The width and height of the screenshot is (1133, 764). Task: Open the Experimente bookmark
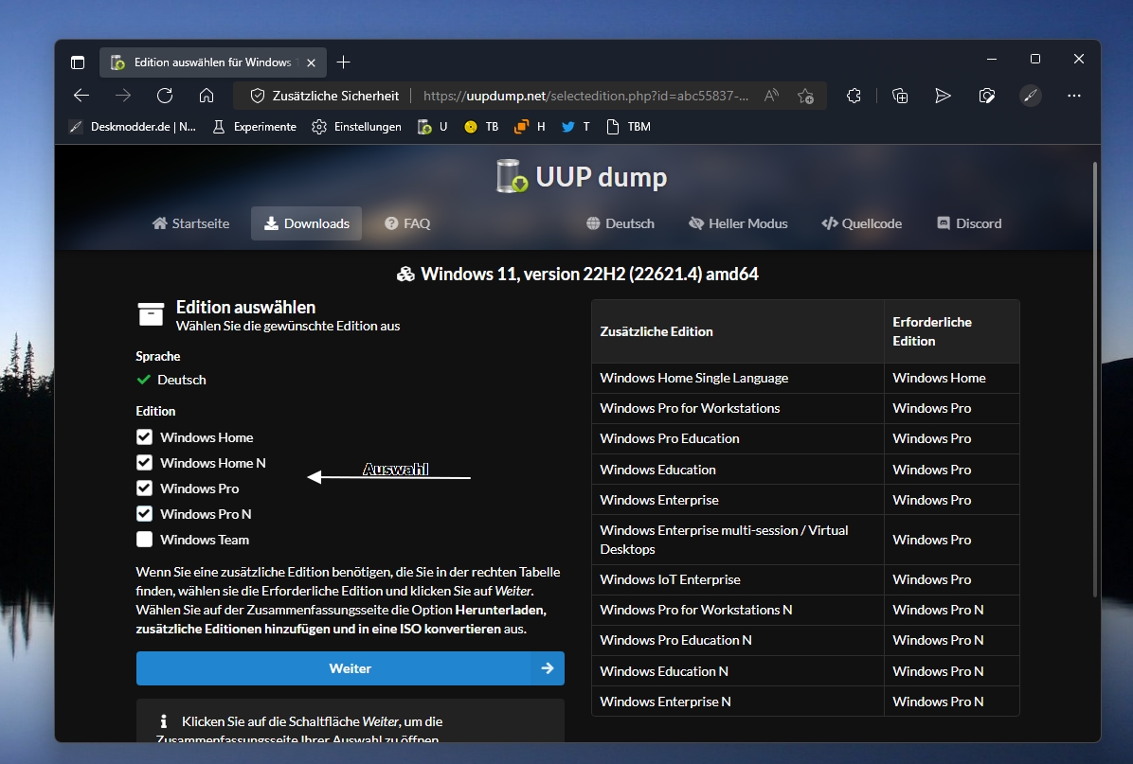pyautogui.click(x=254, y=126)
